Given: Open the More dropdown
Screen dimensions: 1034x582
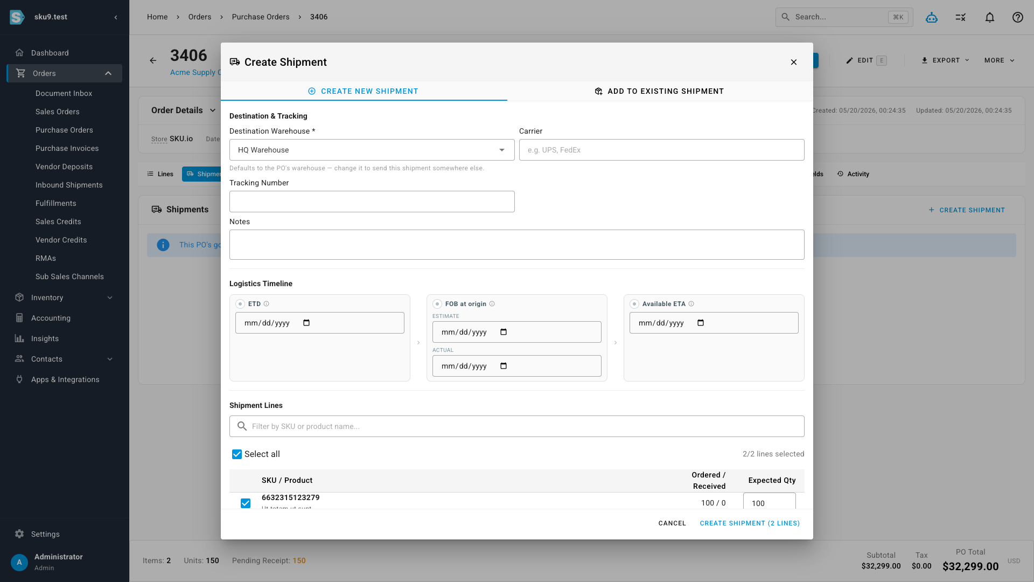Looking at the screenshot, I should point(1000,60).
